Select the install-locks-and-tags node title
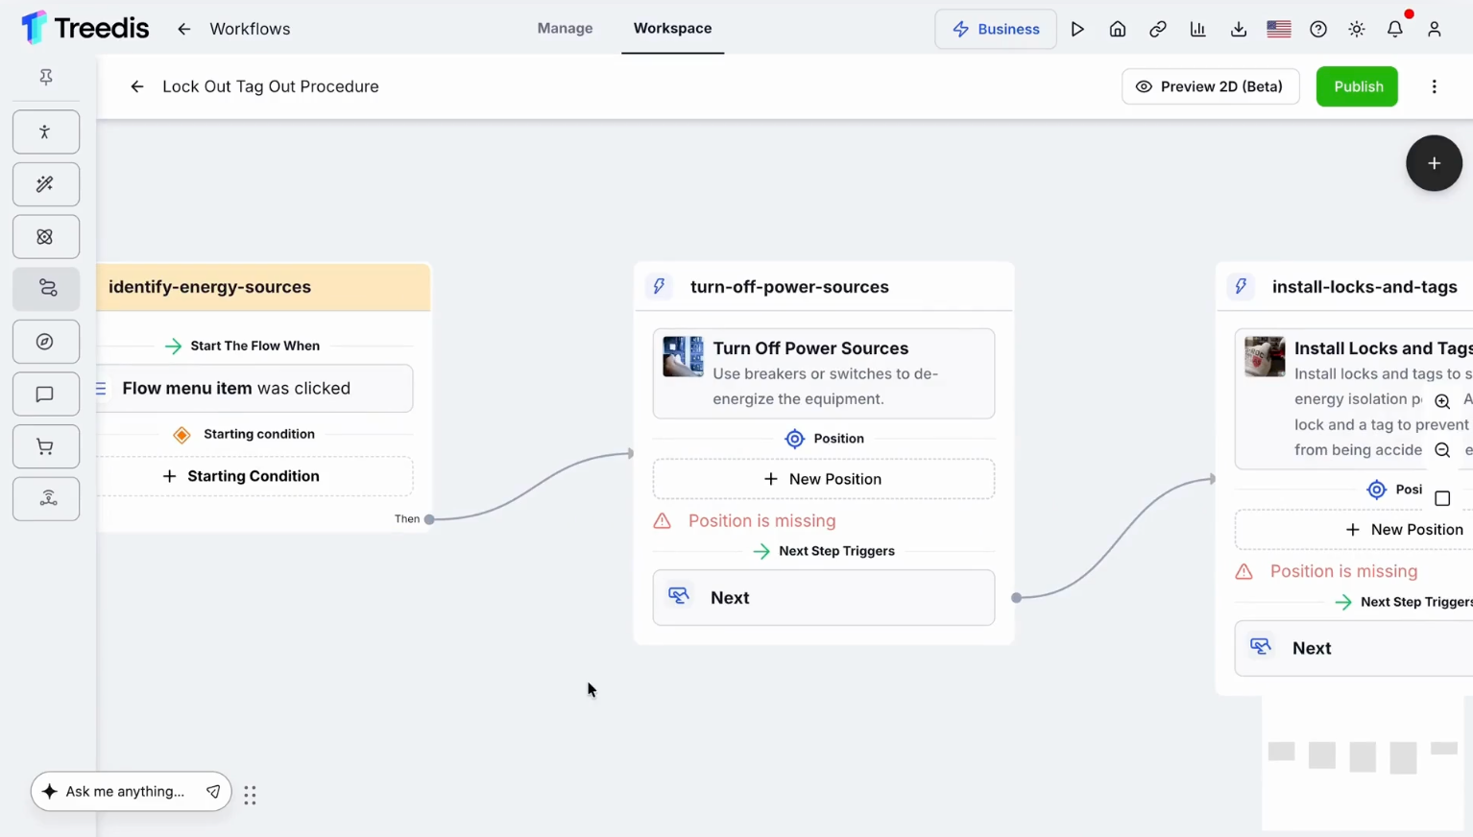This screenshot has height=837, width=1473. coord(1364,287)
